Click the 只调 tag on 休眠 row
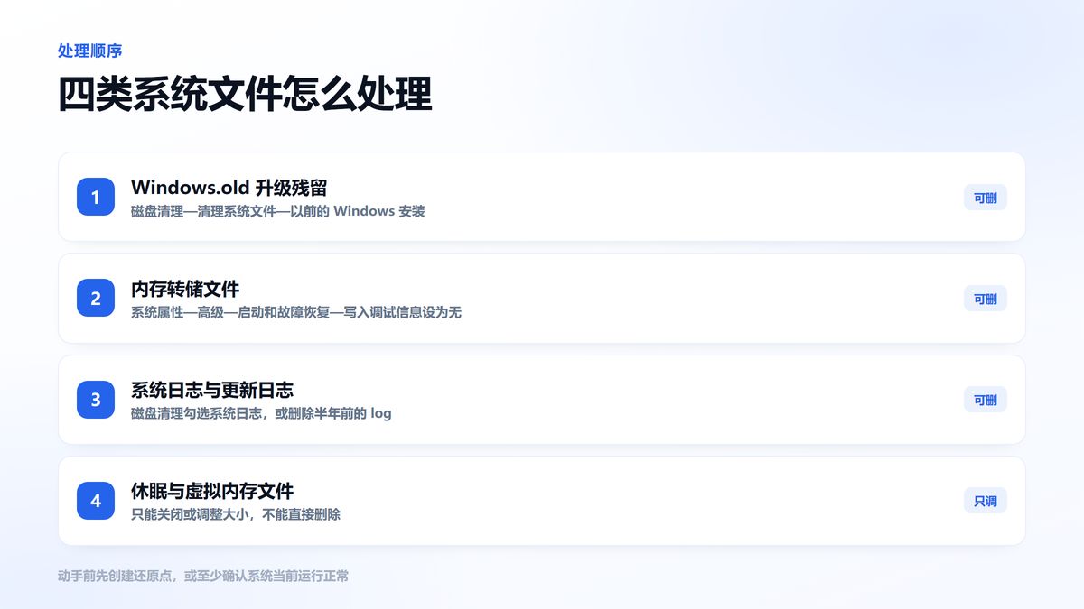Viewport: 1084px width, 609px height. pyautogui.click(x=986, y=501)
